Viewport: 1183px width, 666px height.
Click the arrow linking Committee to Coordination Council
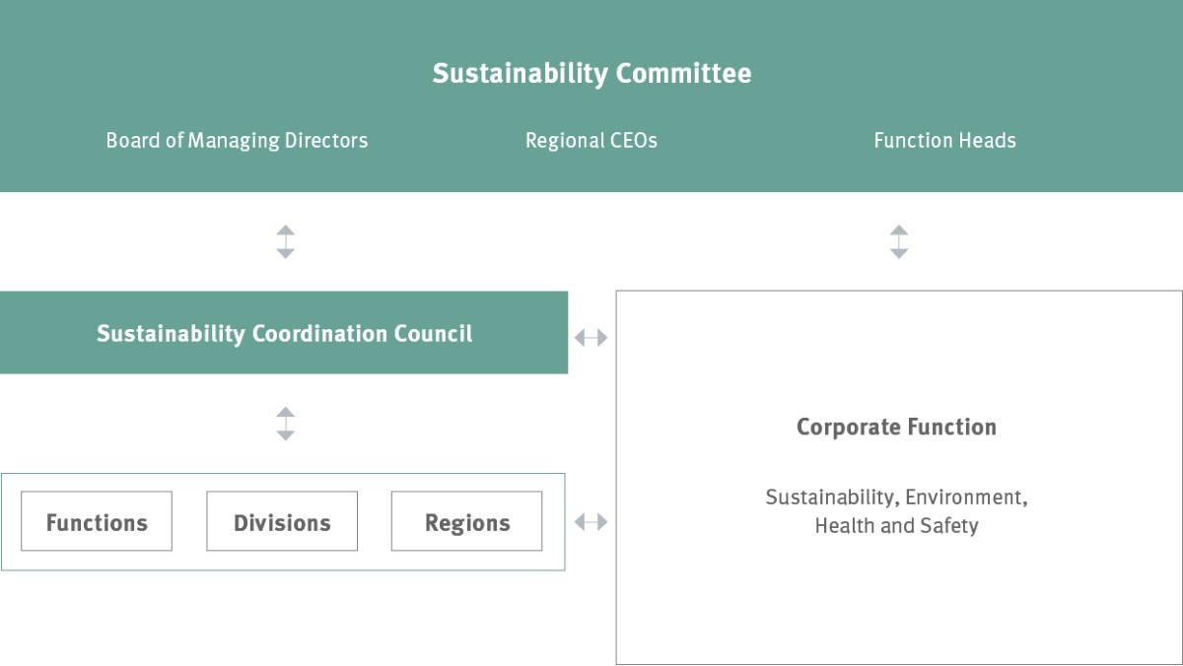pyautogui.click(x=285, y=241)
